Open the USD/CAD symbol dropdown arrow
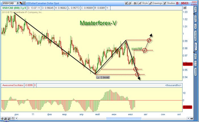 18,3
